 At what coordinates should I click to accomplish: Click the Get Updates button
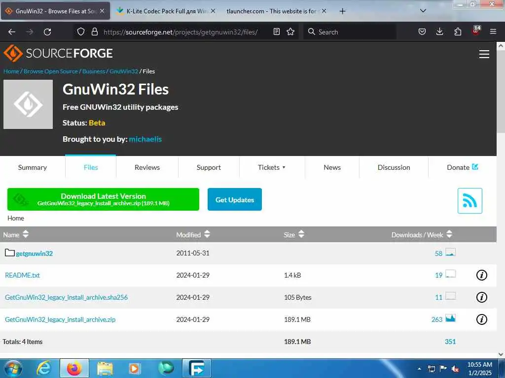(234, 200)
